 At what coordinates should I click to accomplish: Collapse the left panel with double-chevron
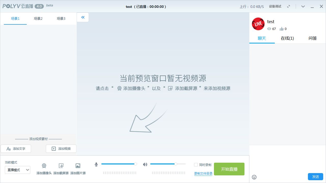[x=83, y=17]
